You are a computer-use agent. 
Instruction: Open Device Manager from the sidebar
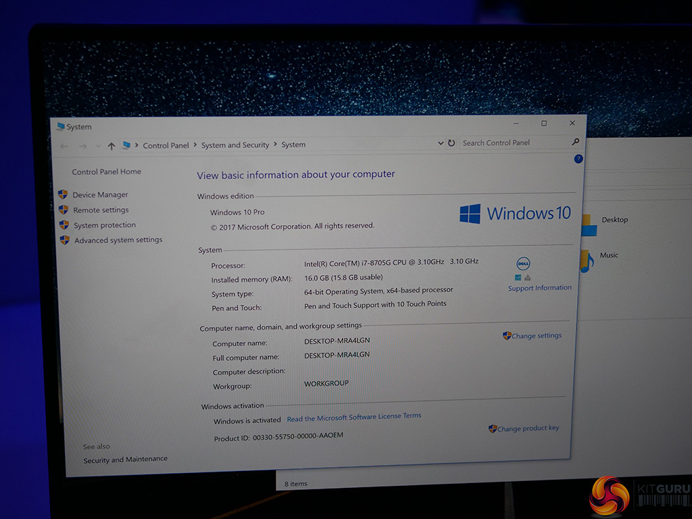click(100, 195)
